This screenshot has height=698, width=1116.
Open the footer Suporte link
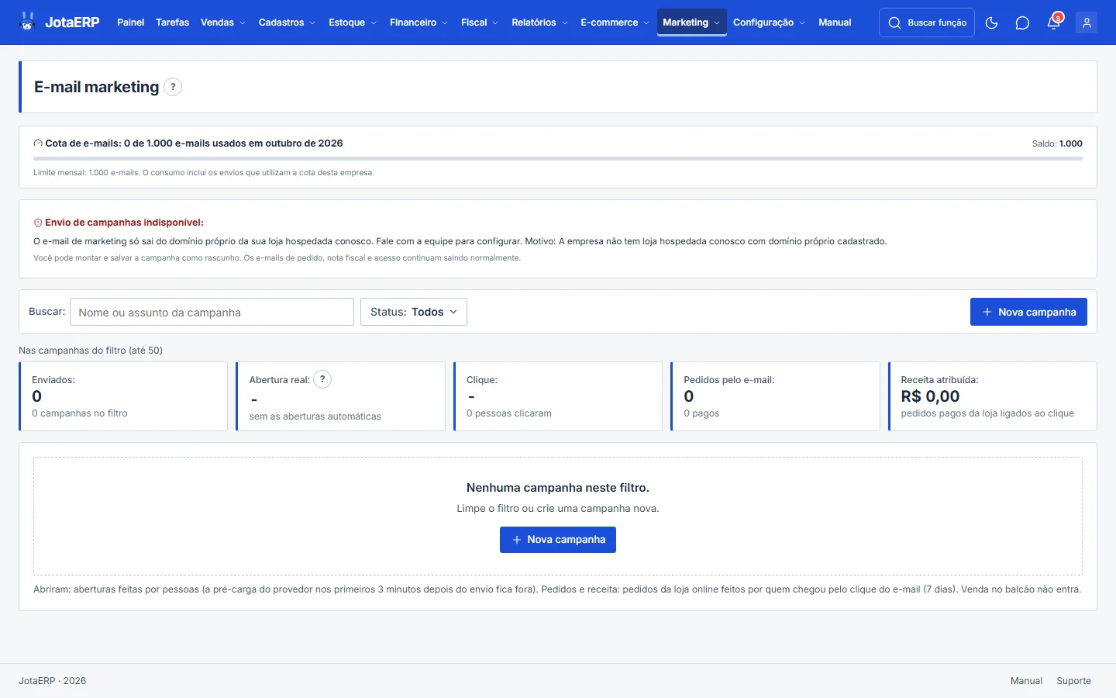point(1073,681)
